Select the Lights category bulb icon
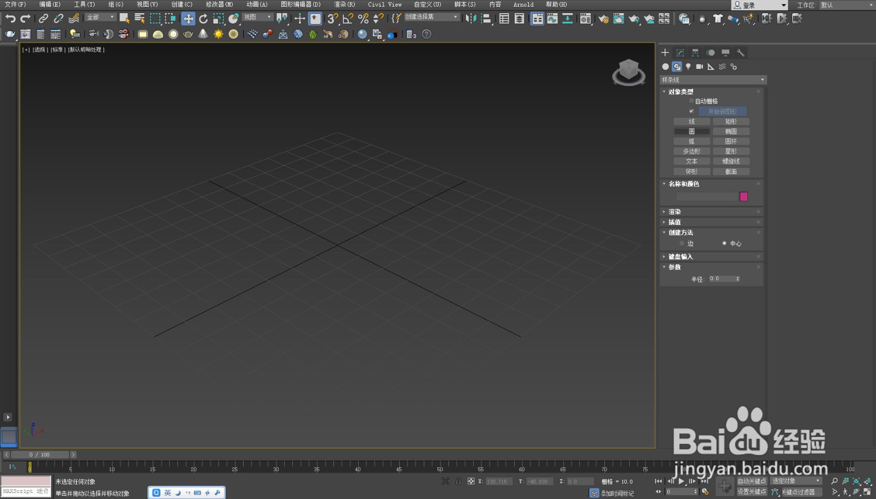The image size is (876, 499). tap(688, 67)
